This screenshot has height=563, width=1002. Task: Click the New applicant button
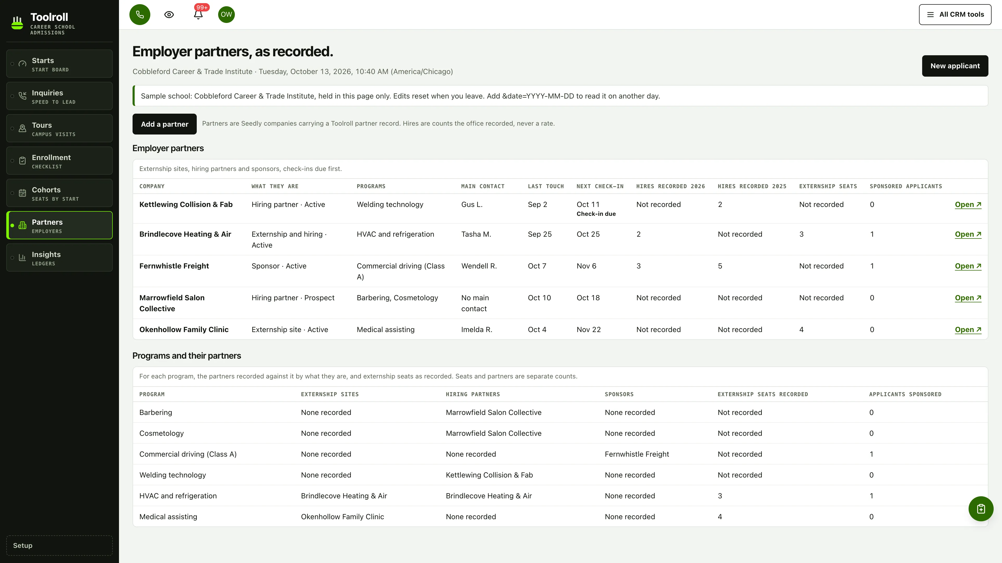click(x=955, y=66)
